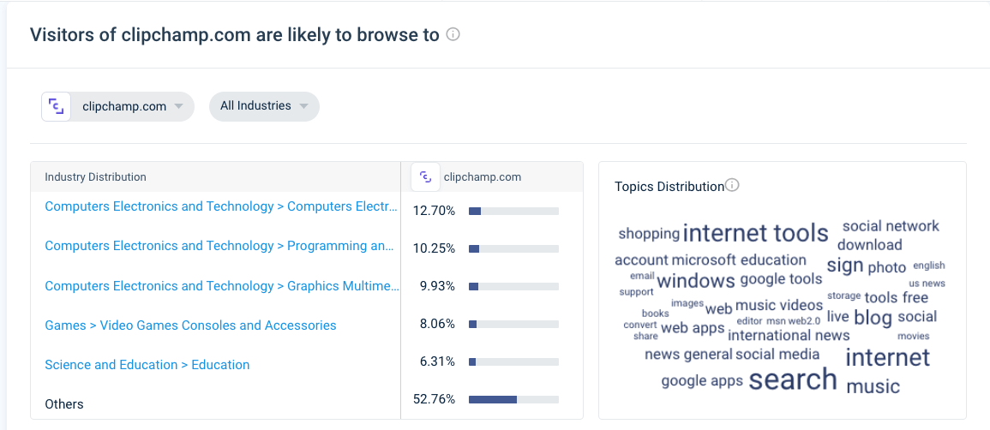Viewport: 990px width, 430px height.
Task: Click the Industry Distribution column header
Action: (95, 177)
